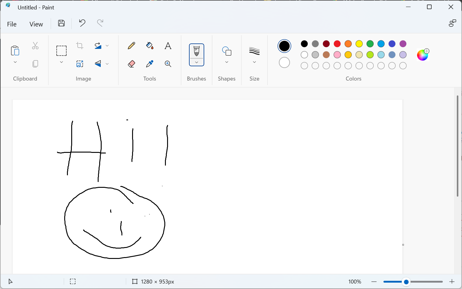Screen dimensions: 462x289
Task: Click the Flip image icon
Action: click(x=98, y=64)
